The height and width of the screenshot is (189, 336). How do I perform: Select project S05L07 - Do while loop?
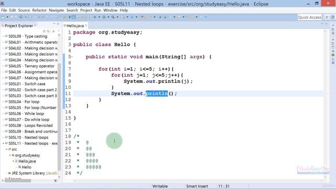29,120
